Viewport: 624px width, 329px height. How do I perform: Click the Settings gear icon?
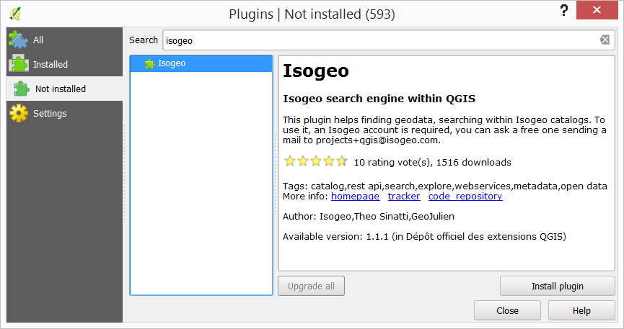point(19,113)
